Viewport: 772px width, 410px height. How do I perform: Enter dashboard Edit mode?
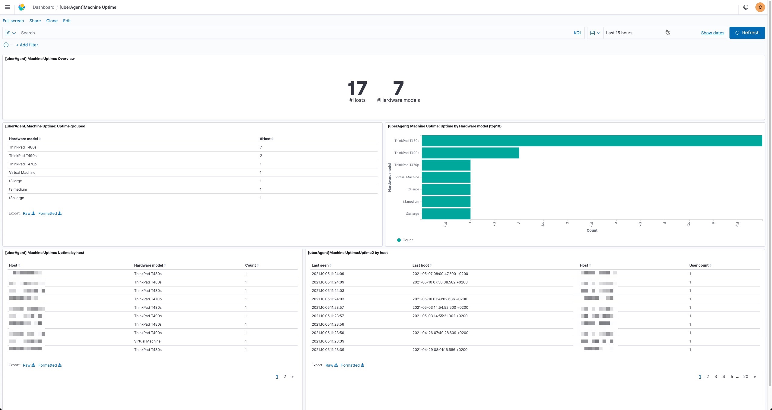(67, 21)
